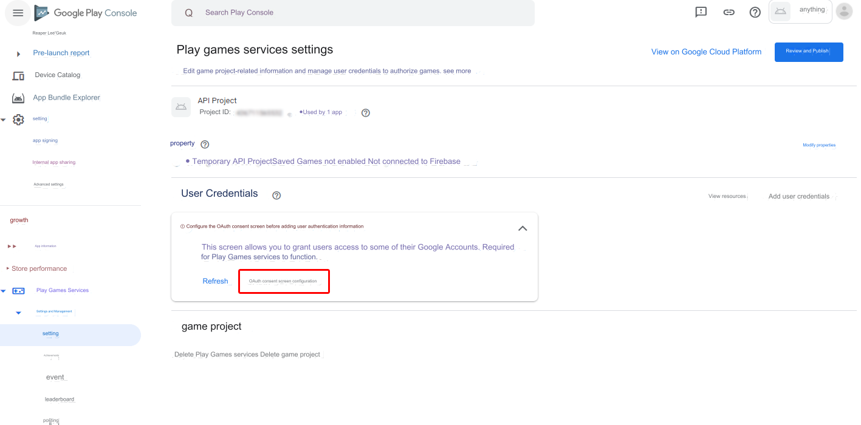
Task: Open the leaderboard item in sidebar
Action: click(x=60, y=399)
